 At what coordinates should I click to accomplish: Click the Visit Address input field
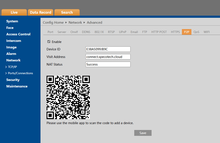[x=108, y=57]
